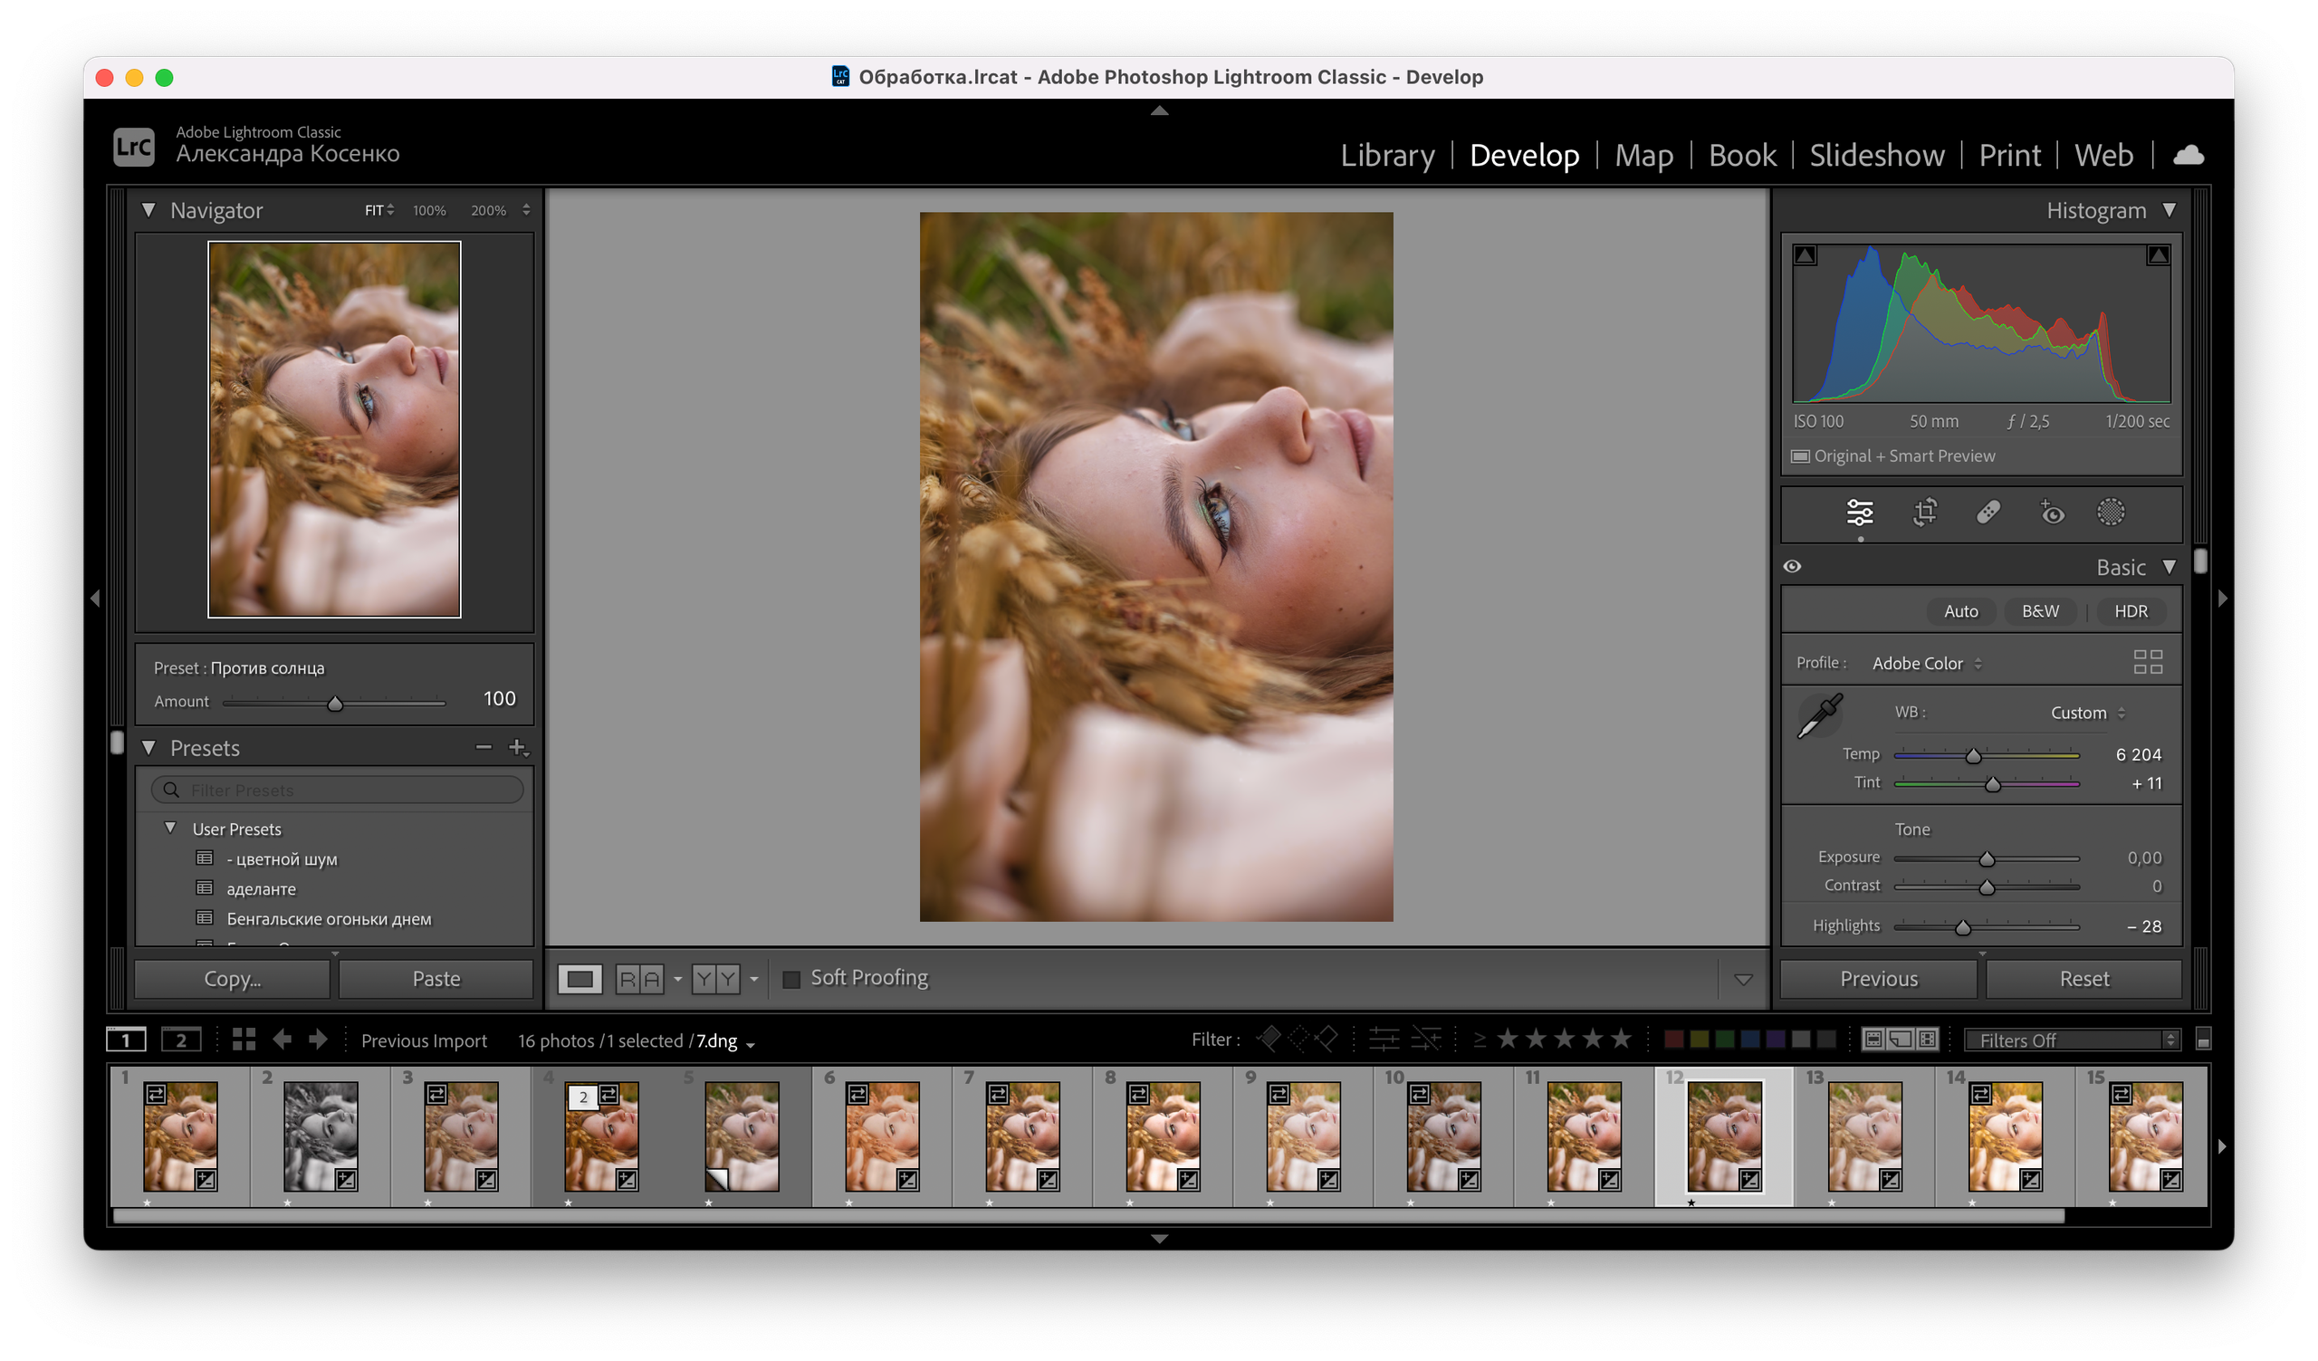Select the Red Eye correction tool

tap(2051, 513)
